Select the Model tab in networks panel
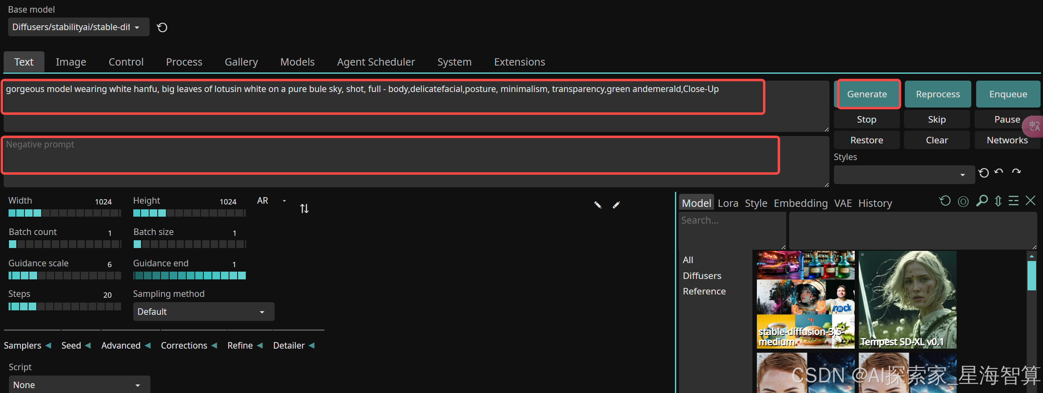The image size is (1043, 393). (696, 203)
